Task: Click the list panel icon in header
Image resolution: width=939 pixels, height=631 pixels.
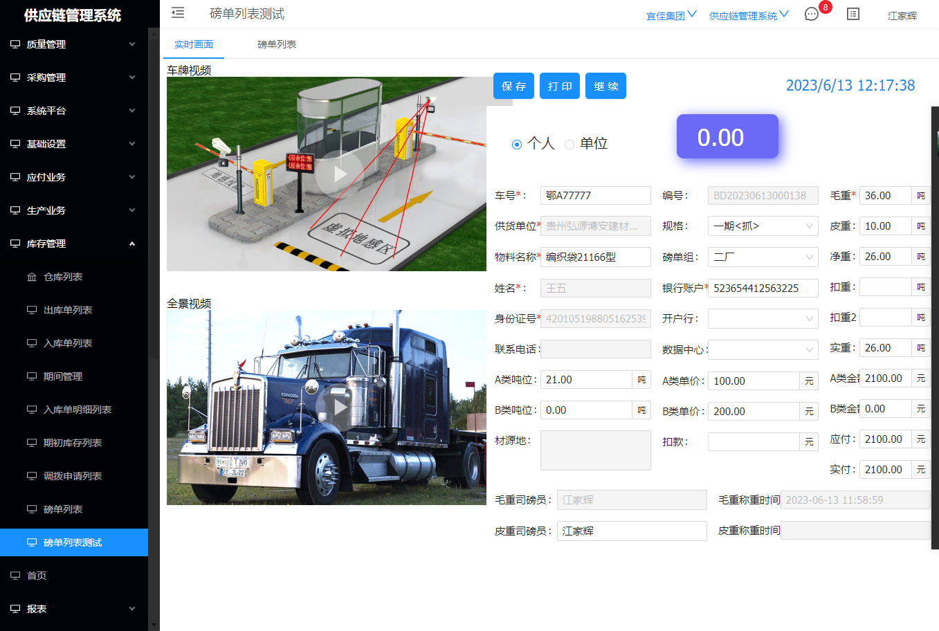Action: pyautogui.click(x=853, y=15)
